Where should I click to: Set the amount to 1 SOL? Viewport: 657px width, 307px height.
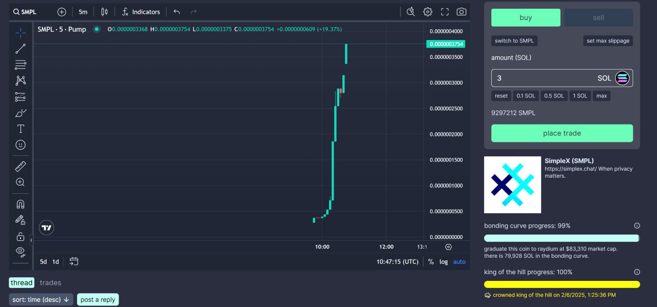[580, 96]
